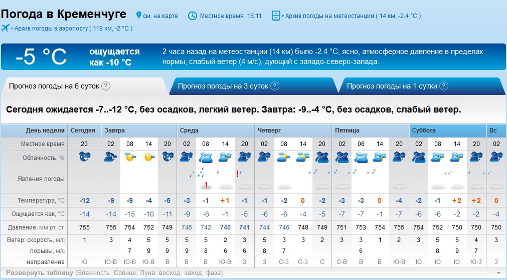The width and height of the screenshot is (507, 280).
Task: Switch to the 'Прогноз погоды на 3 суток' tab
Action: coord(223,86)
